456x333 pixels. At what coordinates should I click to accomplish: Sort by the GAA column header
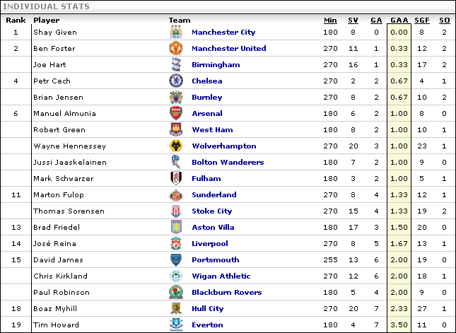tap(399, 21)
